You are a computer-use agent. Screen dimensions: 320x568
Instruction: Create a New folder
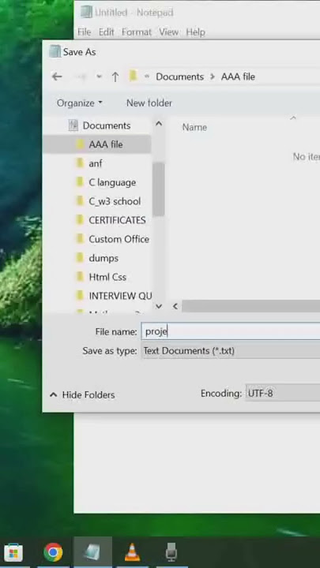tap(149, 103)
